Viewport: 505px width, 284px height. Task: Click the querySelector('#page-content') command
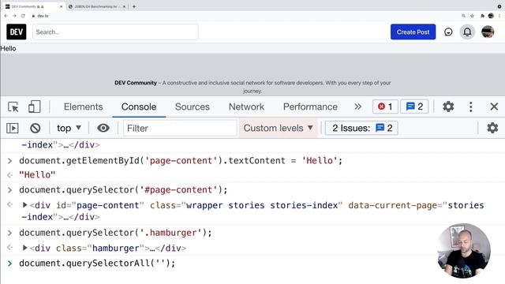coord(123,189)
